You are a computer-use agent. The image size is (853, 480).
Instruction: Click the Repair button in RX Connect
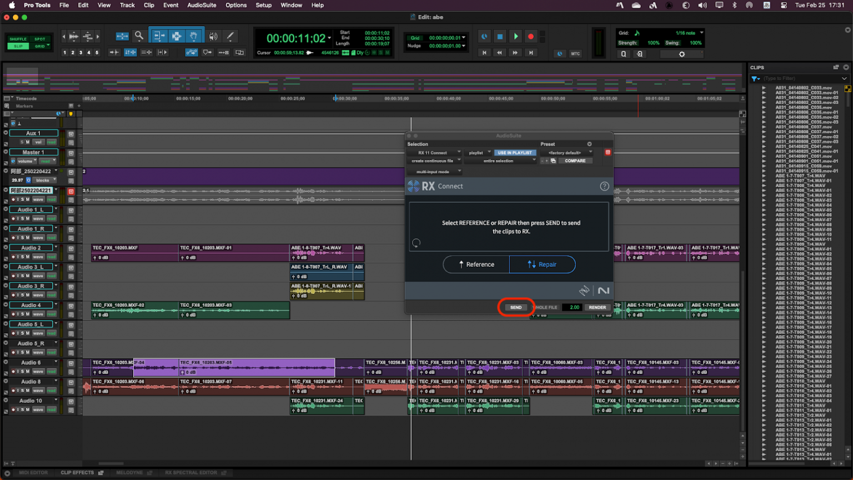(543, 264)
